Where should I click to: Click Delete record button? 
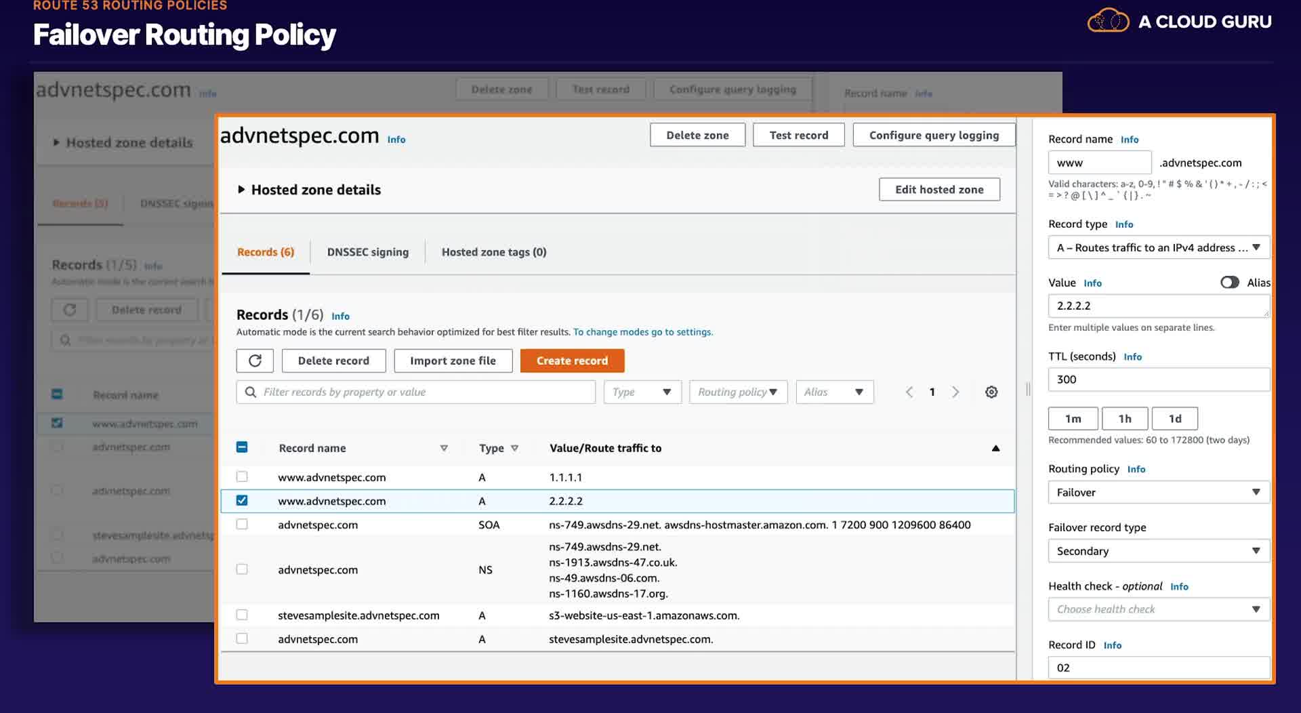(x=333, y=361)
